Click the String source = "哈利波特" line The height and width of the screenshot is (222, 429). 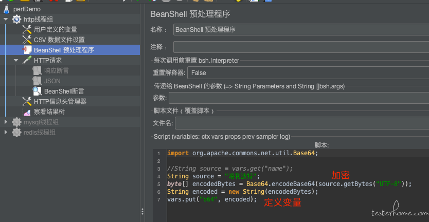pyautogui.click(x=213, y=176)
